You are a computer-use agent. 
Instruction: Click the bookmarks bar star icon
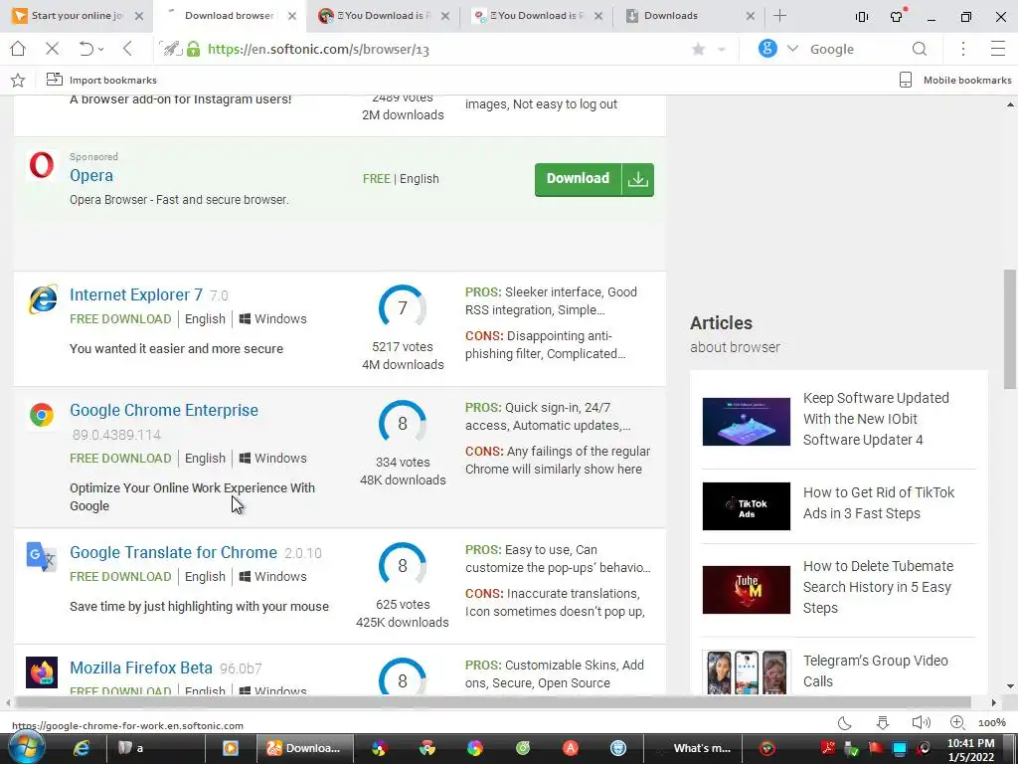(x=18, y=80)
